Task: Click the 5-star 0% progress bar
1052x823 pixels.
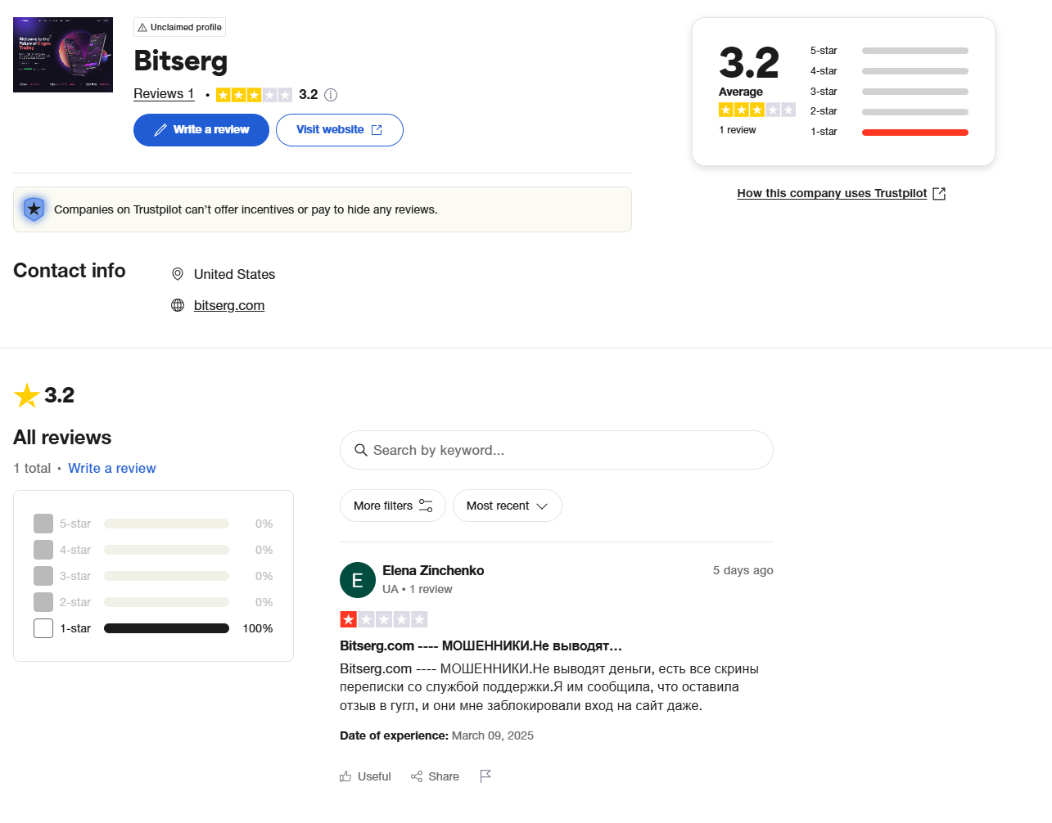Action: (x=166, y=524)
